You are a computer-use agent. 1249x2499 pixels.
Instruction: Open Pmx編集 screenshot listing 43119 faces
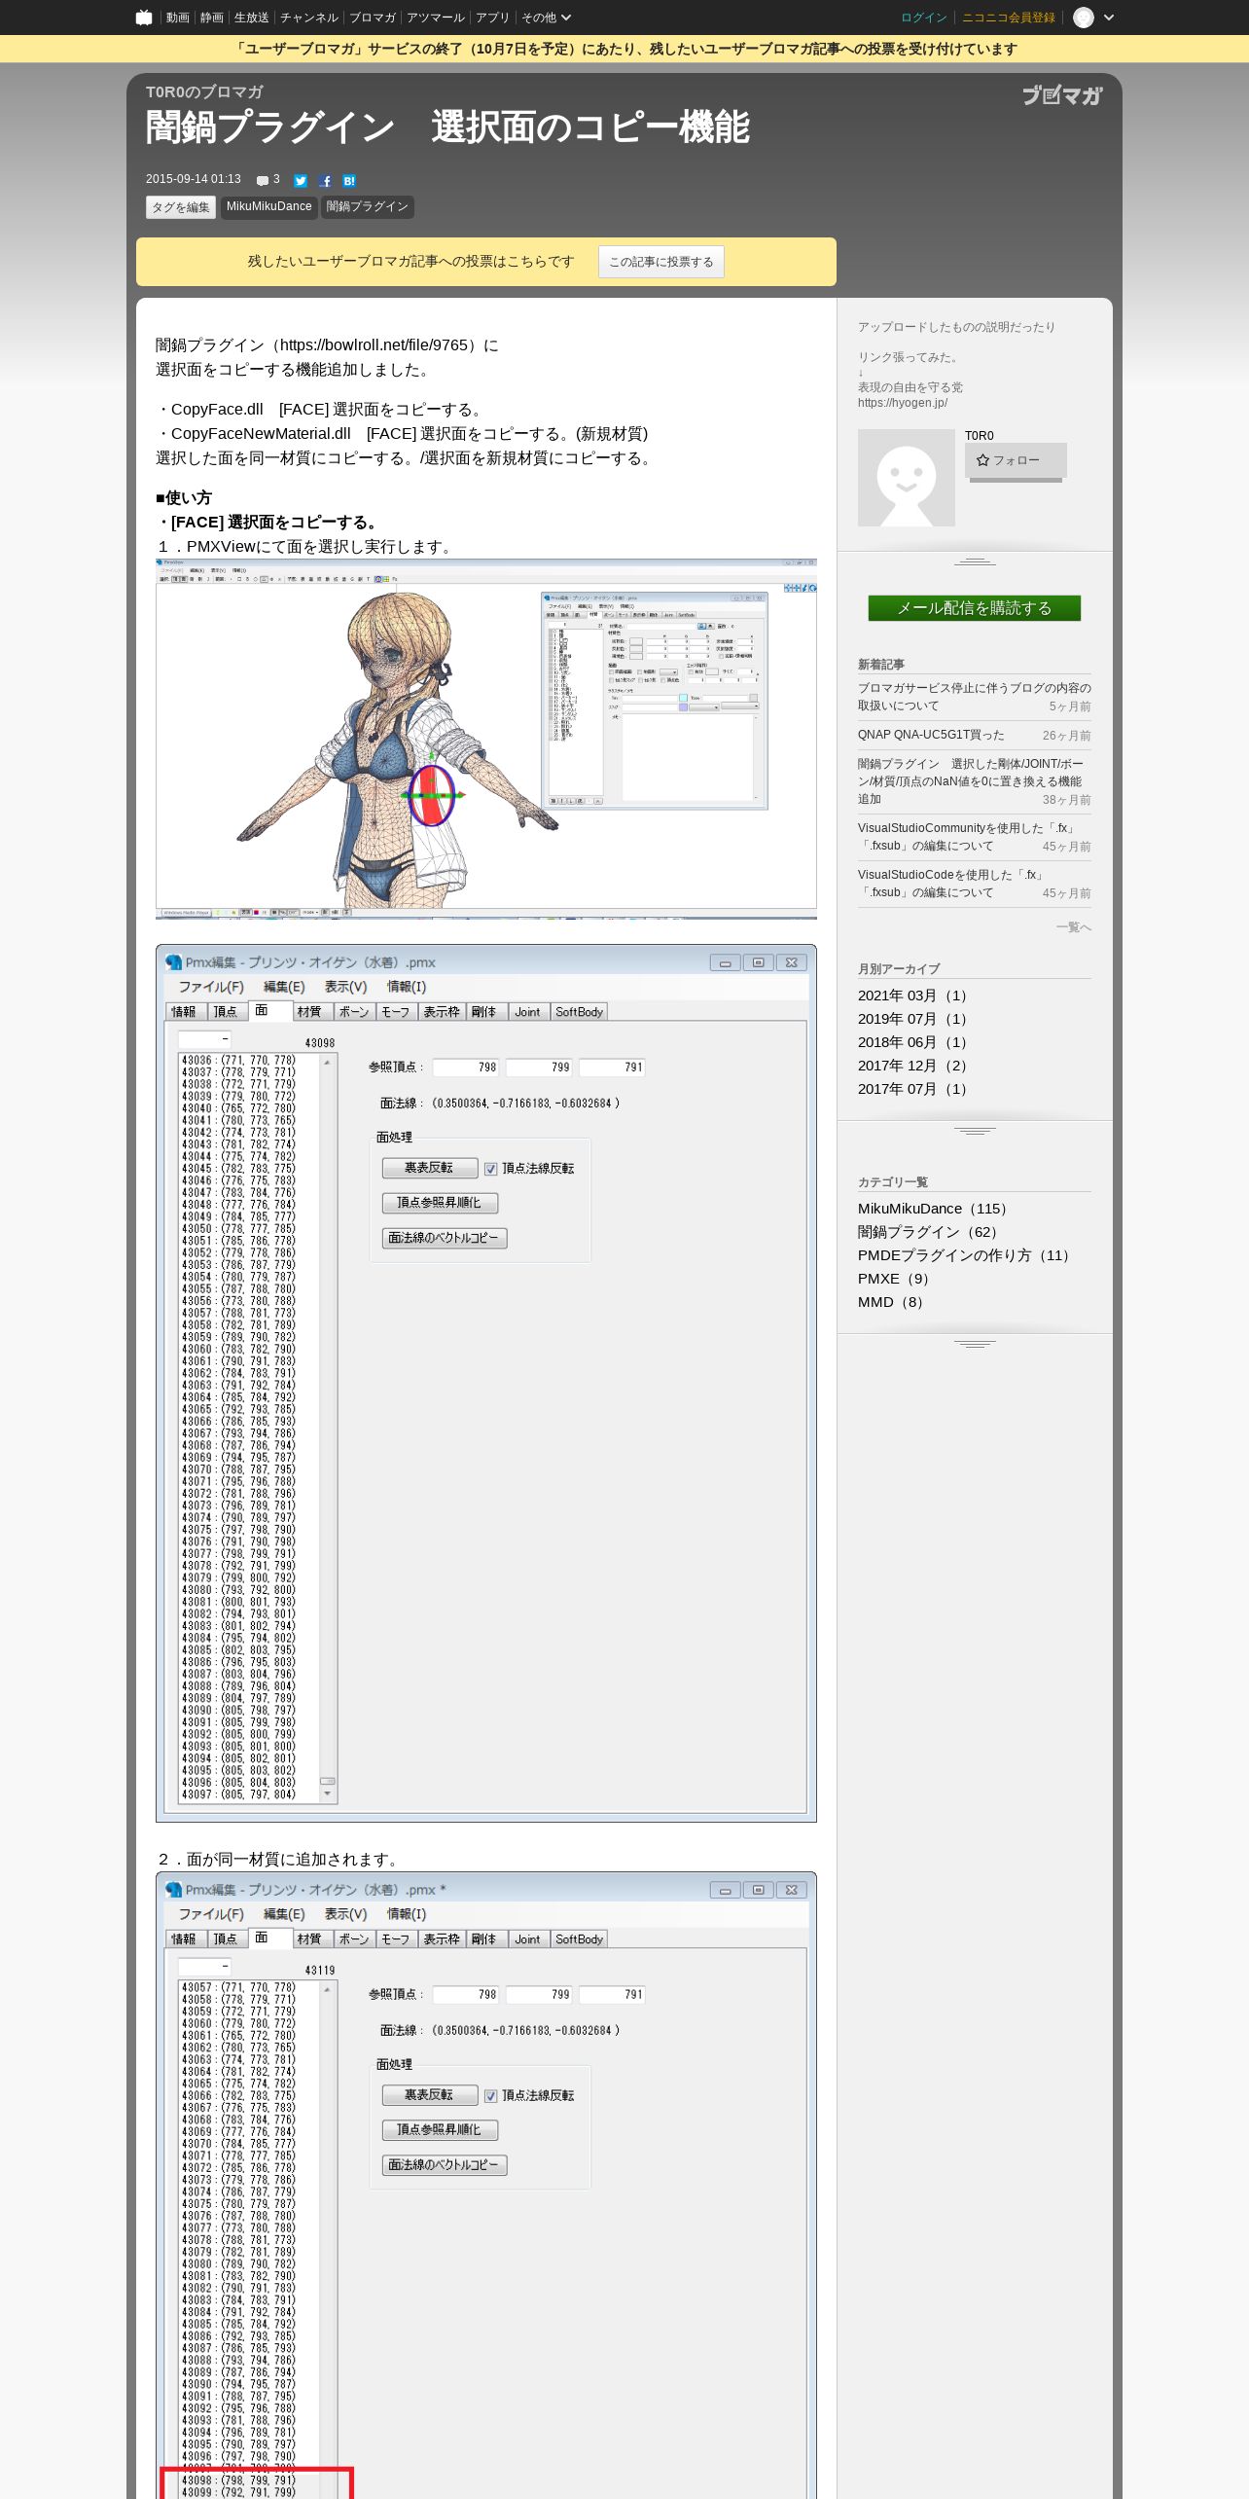pyautogui.click(x=486, y=2185)
